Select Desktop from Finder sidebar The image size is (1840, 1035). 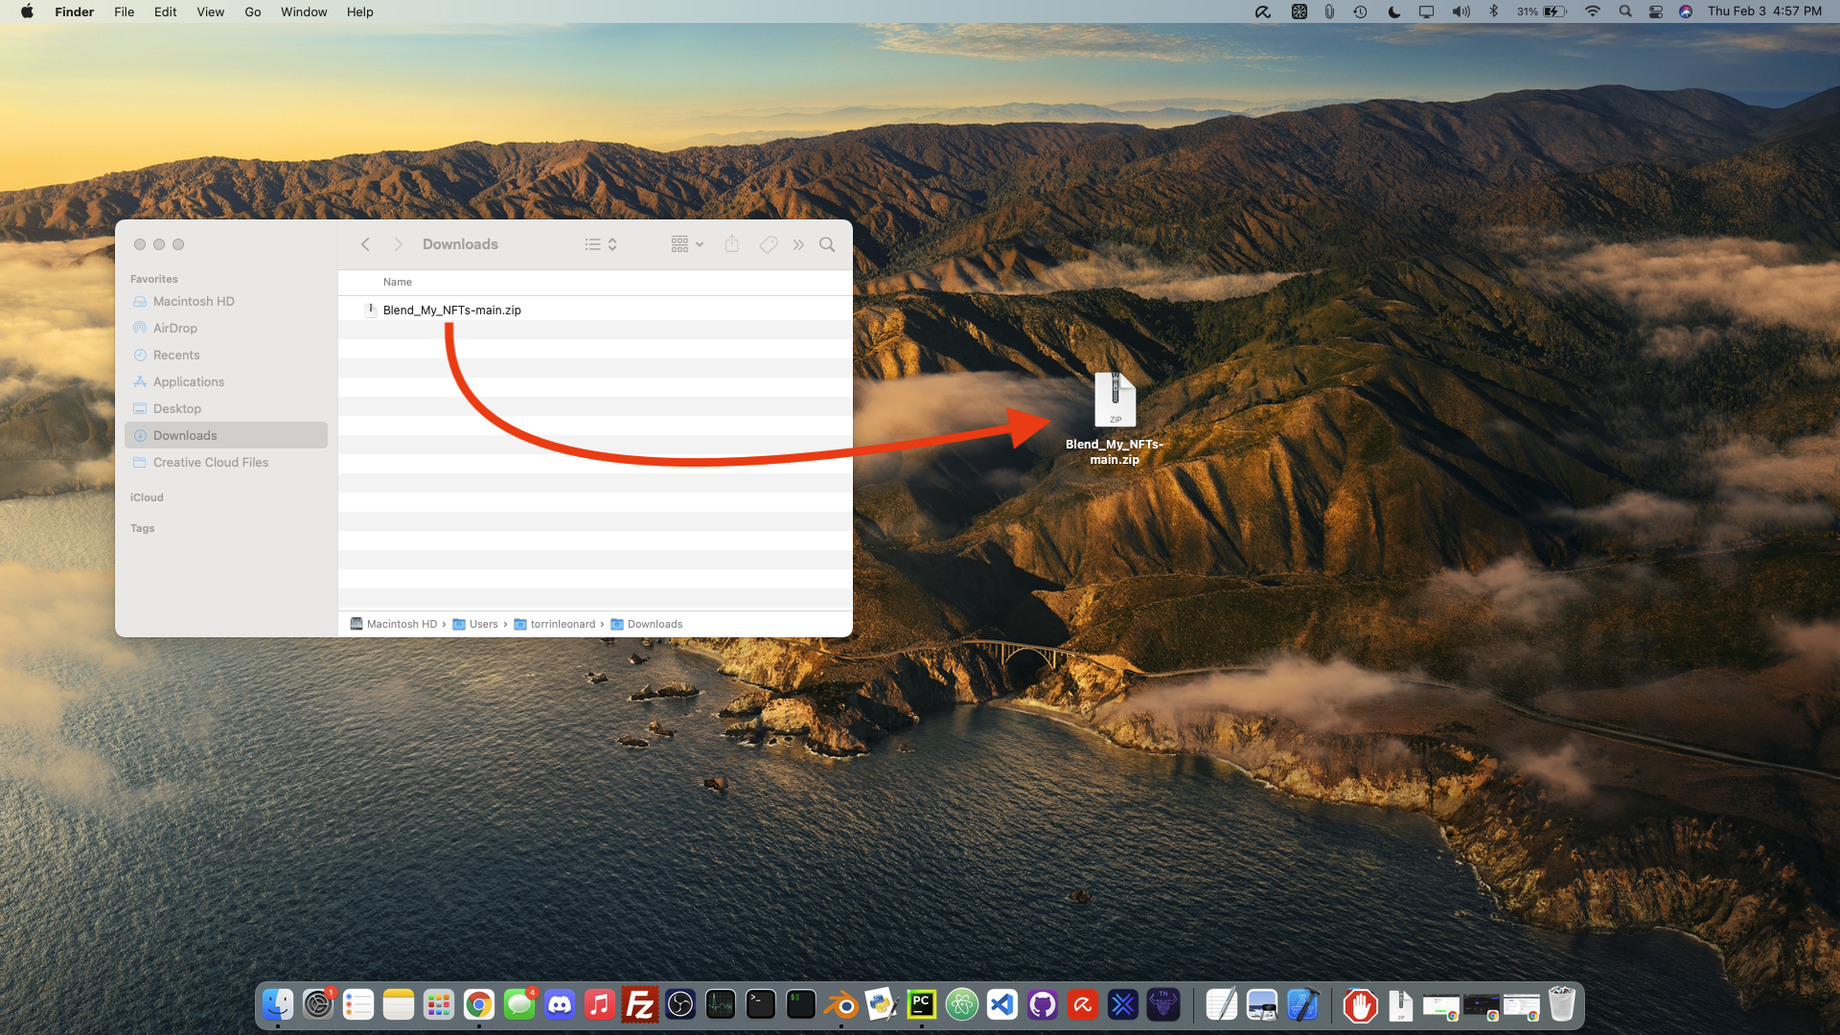tap(177, 408)
